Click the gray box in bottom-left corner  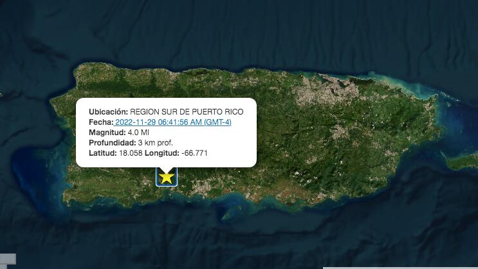(x=8, y=261)
